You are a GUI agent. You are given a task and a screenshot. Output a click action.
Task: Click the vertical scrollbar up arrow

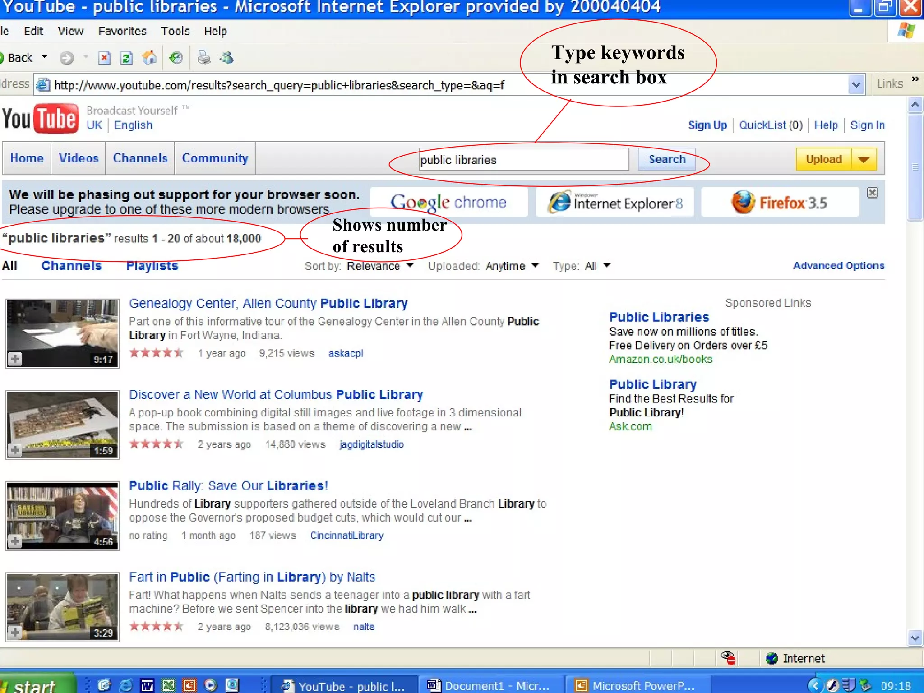[x=915, y=105]
